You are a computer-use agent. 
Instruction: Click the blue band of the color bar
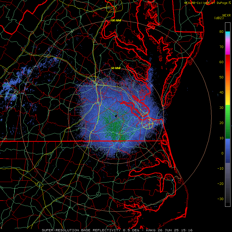coord(228,151)
